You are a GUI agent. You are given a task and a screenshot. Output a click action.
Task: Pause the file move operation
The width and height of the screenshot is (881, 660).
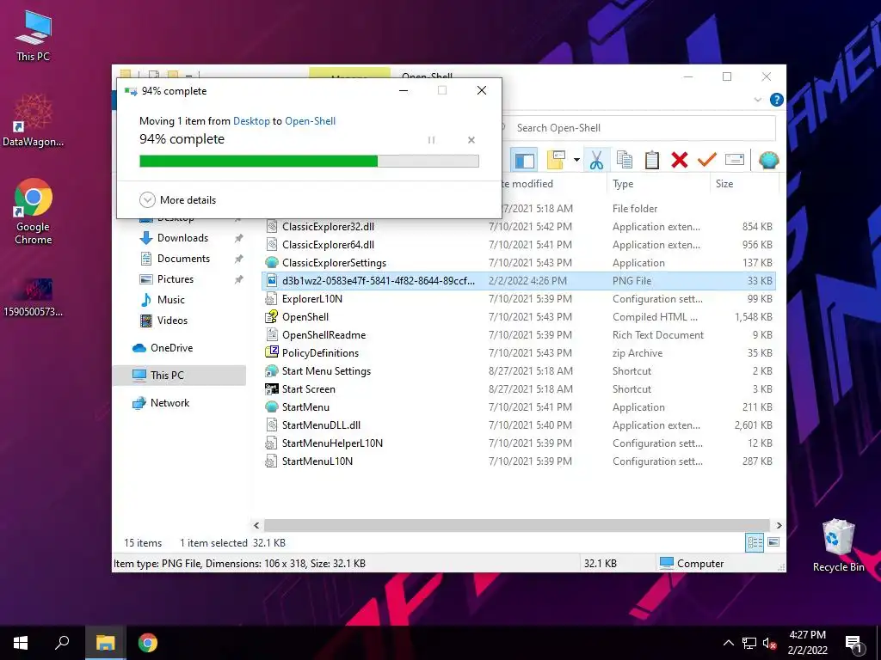tap(431, 140)
